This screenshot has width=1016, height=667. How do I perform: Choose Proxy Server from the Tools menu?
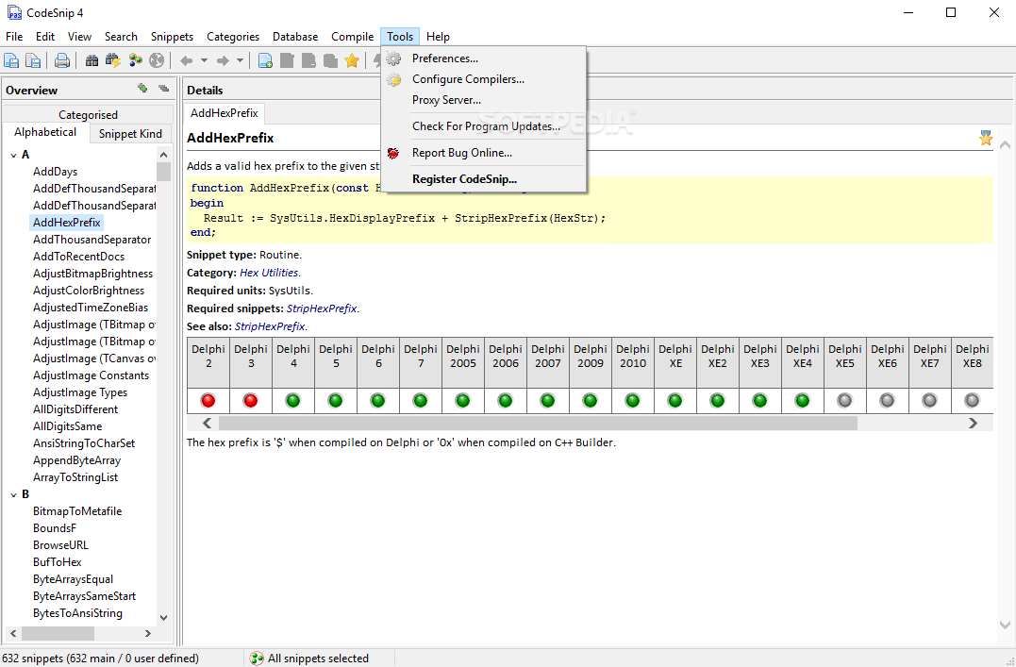[x=483, y=100]
